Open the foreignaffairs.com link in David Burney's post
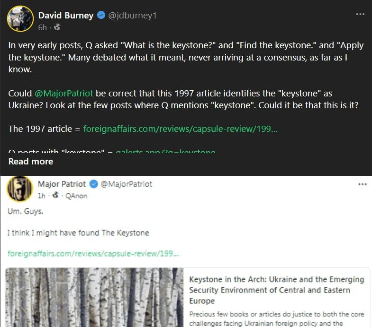This screenshot has width=372, height=327. click(x=180, y=129)
